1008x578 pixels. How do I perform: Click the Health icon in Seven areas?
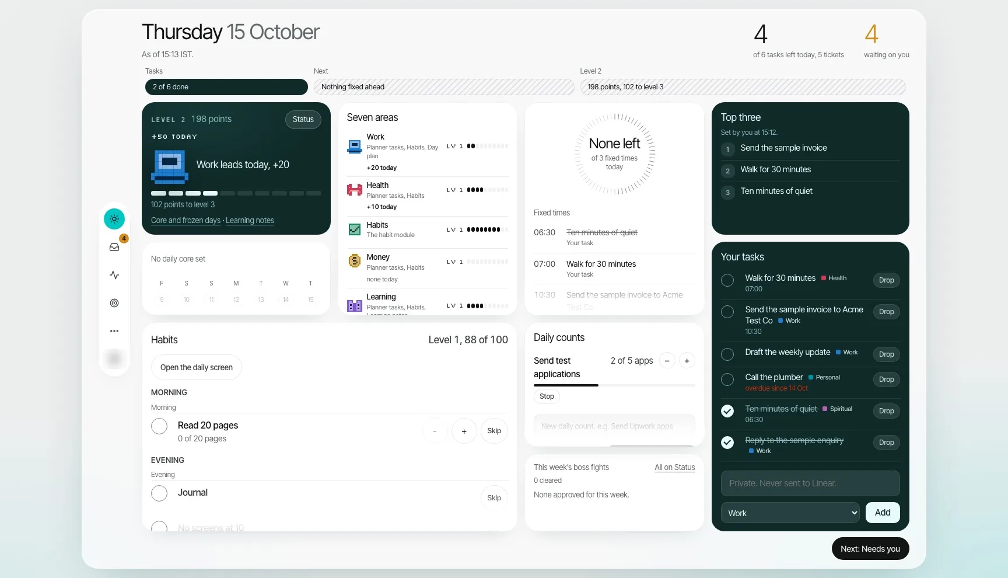[x=355, y=190]
